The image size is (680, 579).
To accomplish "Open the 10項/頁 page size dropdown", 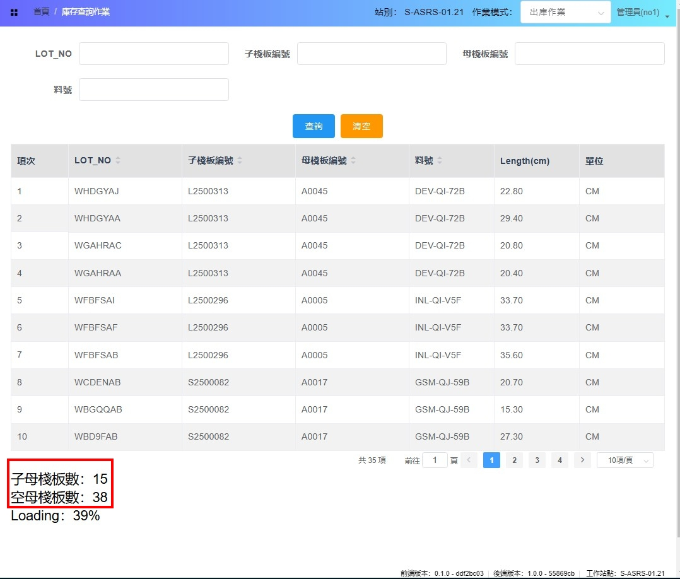I will click(x=625, y=460).
